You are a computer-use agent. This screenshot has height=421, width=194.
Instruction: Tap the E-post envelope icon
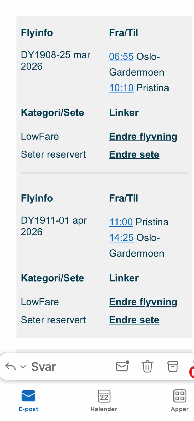pyautogui.click(x=28, y=396)
